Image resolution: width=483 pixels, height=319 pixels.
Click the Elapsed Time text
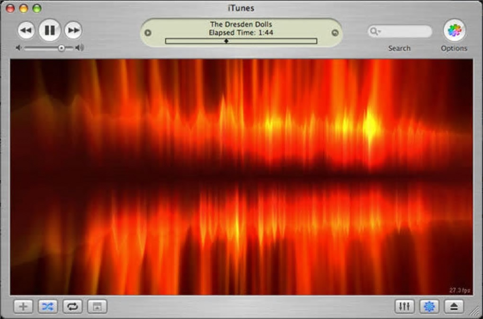(241, 33)
